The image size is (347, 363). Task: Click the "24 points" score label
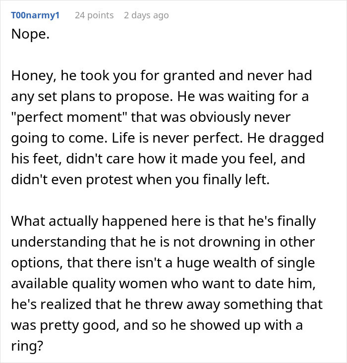click(x=94, y=15)
